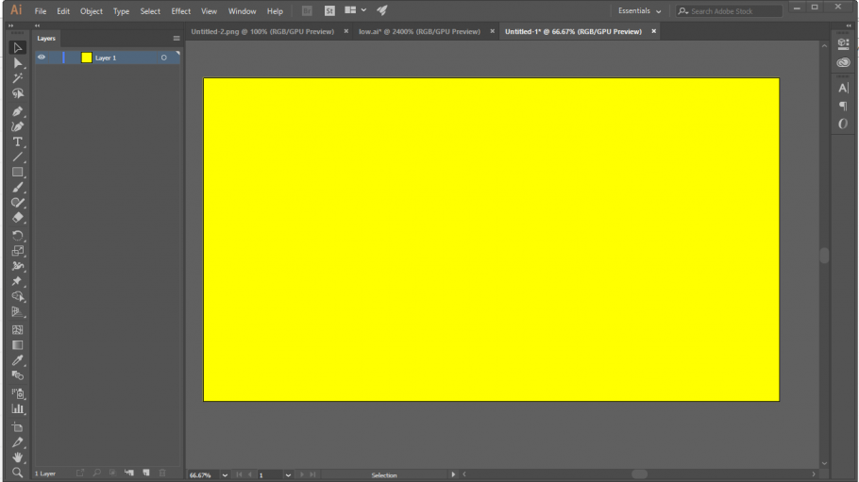Viewport: 859px width, 482px height.
Task: Click the vertical scrollbar thumb
Action: 824,256
